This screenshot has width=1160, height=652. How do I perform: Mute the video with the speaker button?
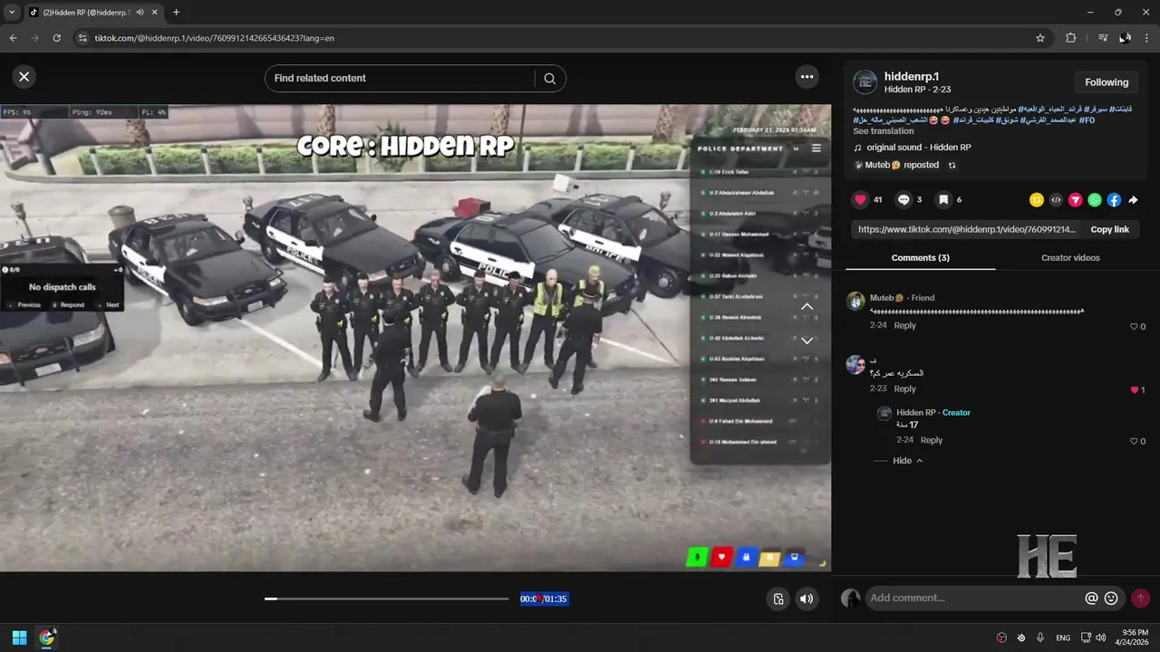(807, 599)
